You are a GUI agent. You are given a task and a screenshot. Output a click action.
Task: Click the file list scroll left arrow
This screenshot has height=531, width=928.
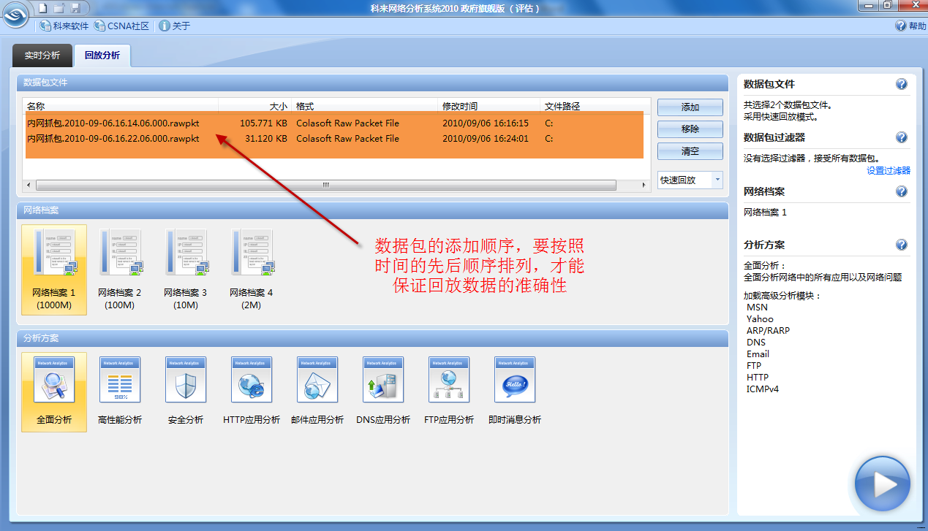pos(29,186)
